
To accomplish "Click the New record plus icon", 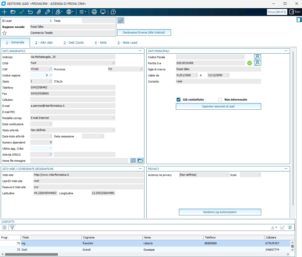I will tap(4, 12).
